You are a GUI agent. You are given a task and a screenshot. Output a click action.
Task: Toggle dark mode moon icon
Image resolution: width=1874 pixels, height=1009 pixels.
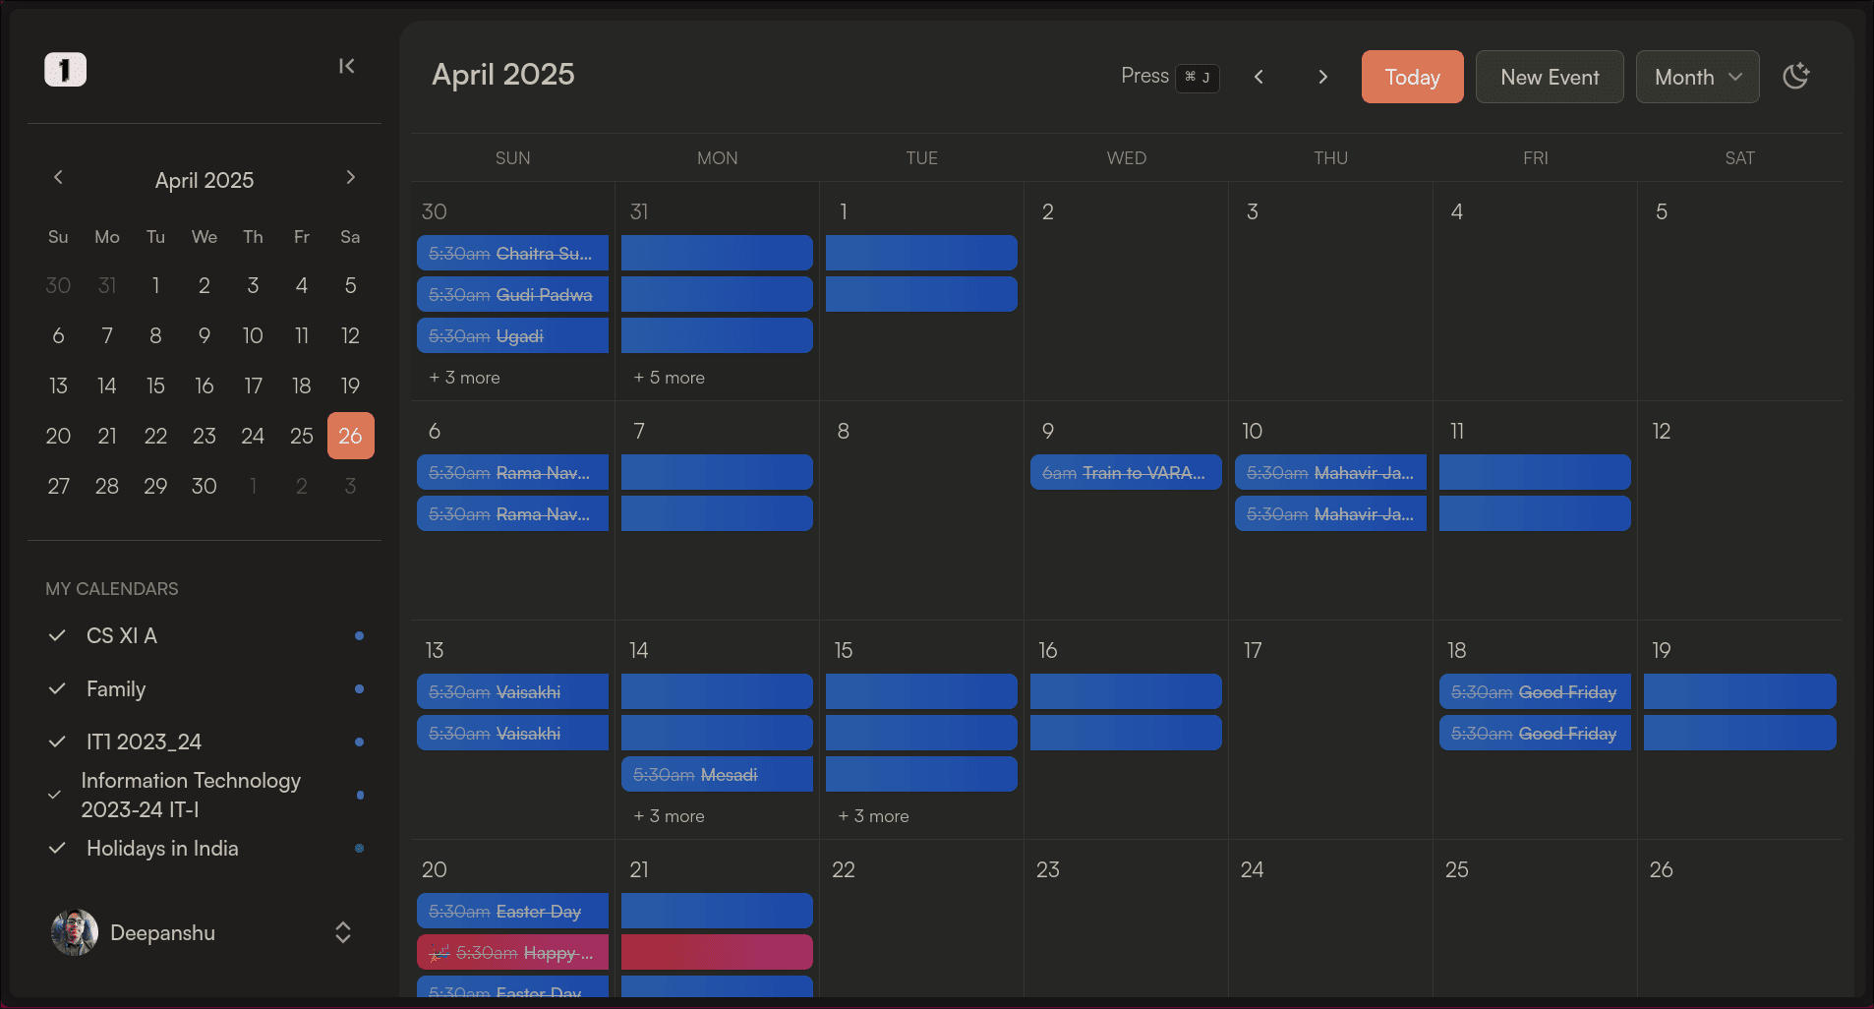click(1795, 77)
